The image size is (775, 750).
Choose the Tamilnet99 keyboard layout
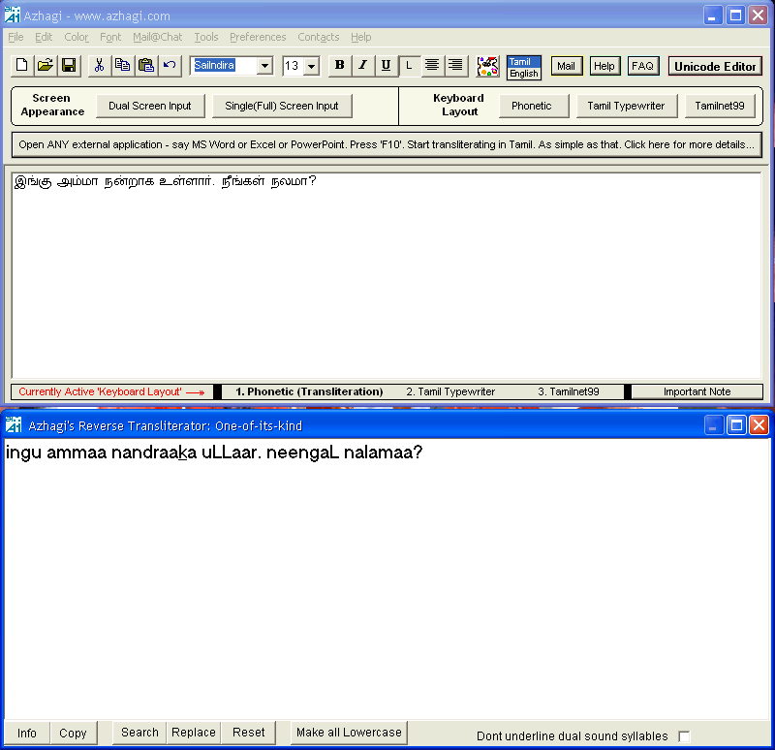[720, 106]
